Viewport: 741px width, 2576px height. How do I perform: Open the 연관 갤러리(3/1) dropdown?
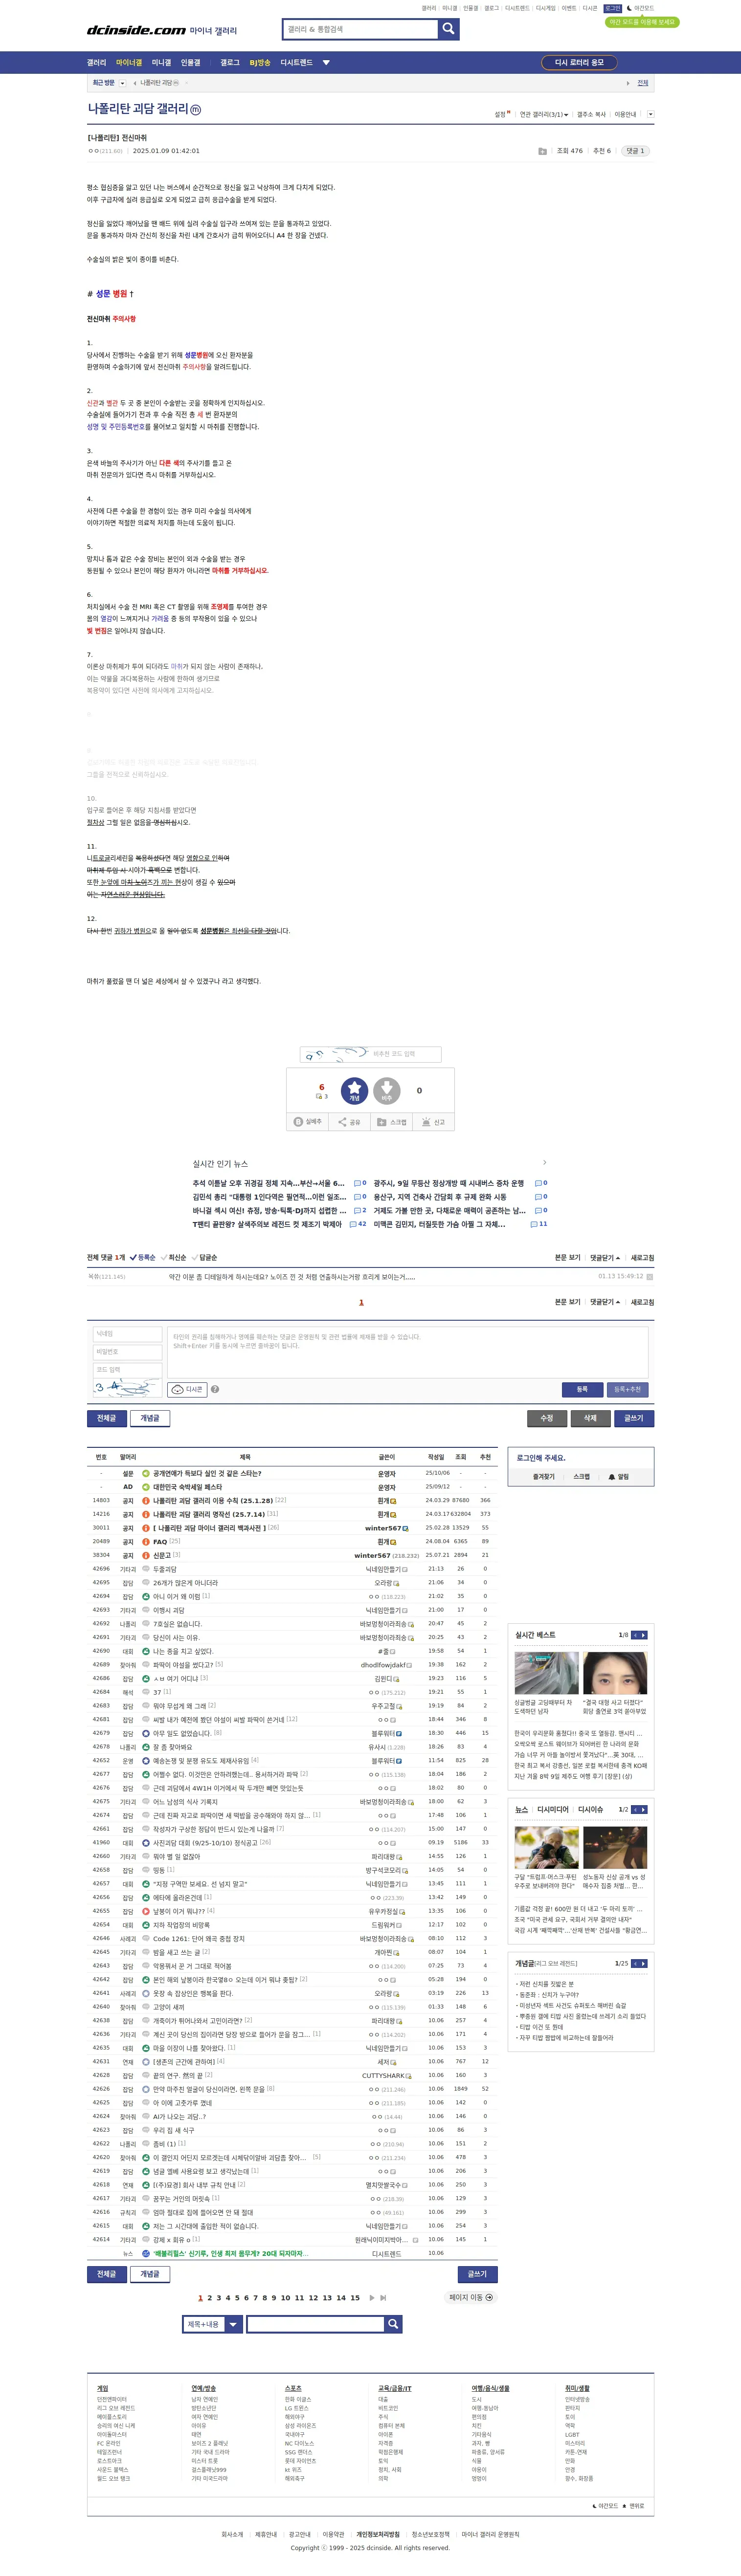click(543, 115)
